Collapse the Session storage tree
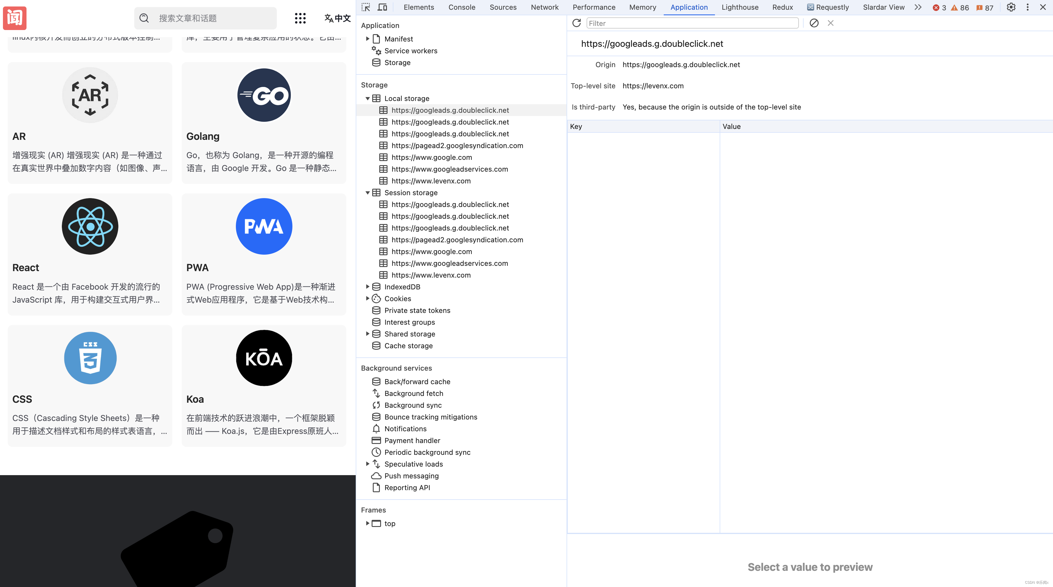 367,193
